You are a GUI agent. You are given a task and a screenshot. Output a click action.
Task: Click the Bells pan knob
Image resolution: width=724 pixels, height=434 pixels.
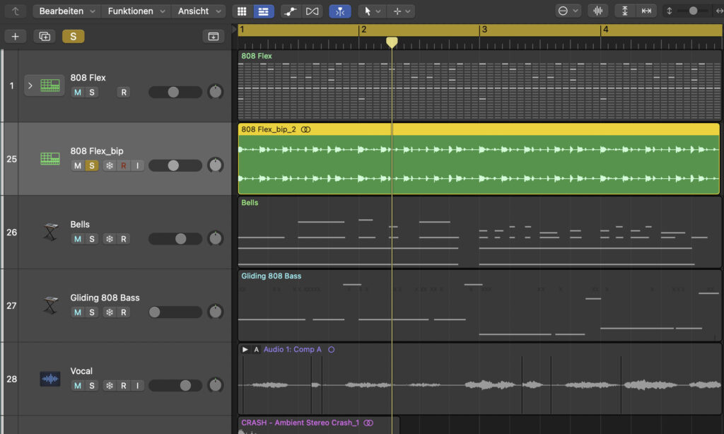tap(216, 238)
